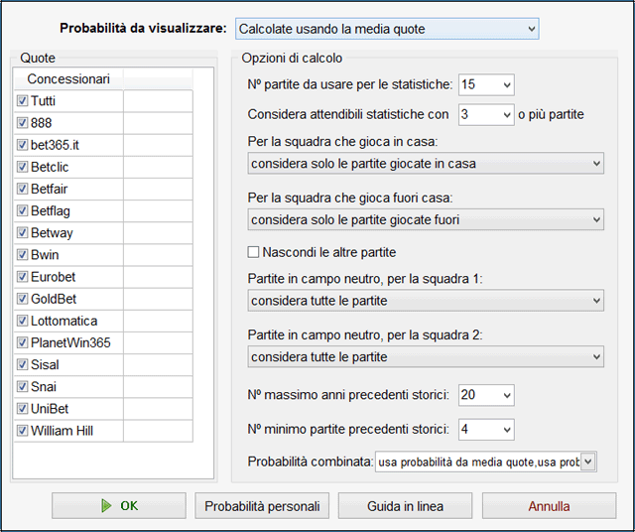Open N° partite da usare dropdown

pyautogui.click(x=486, y=84)
